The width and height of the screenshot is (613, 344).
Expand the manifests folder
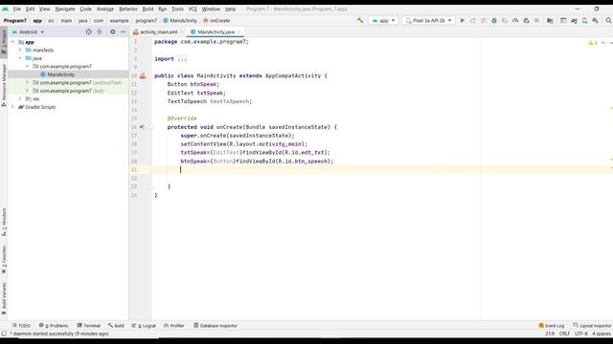pyautogui.click(x=20, y=50)
